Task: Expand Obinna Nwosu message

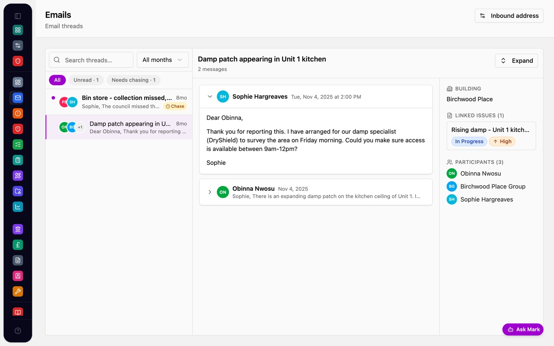Action: pyautogui.click(x=210, y=192)
